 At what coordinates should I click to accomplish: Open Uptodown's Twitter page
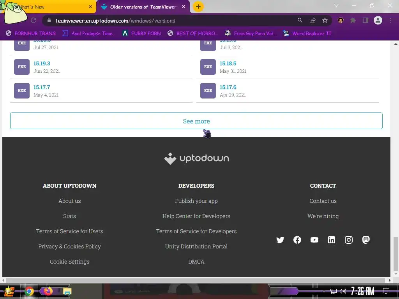(x=280, y=240)
